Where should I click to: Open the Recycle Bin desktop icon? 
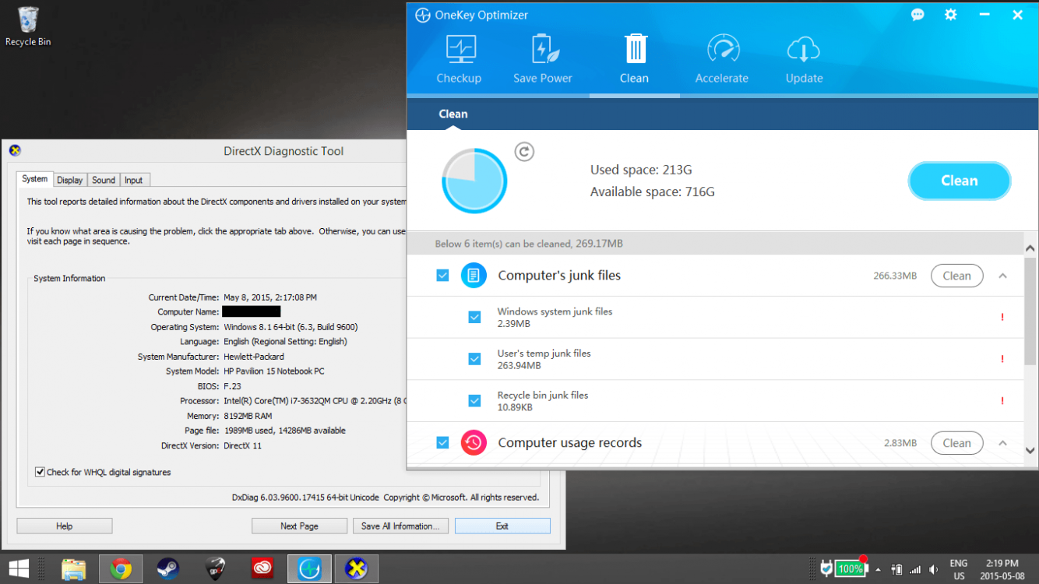click(x=28, y=26)
